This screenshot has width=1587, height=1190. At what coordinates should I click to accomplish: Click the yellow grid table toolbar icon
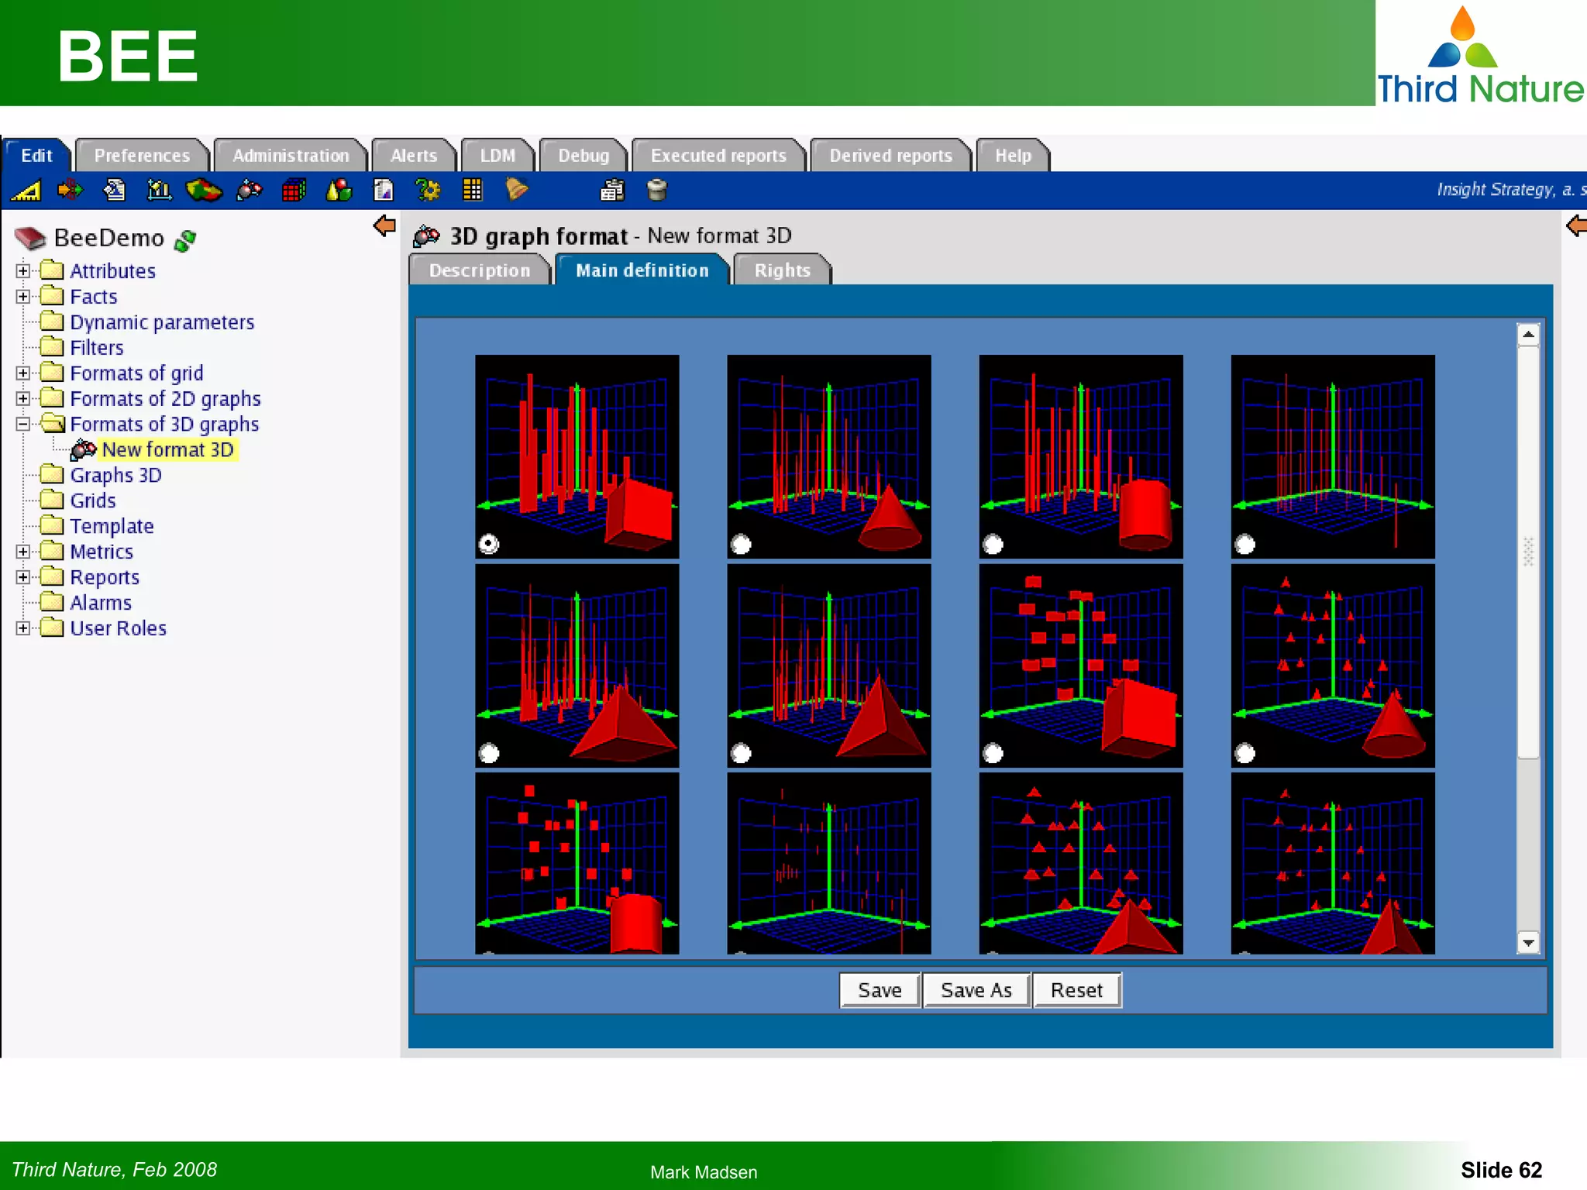tap(472, 190)
